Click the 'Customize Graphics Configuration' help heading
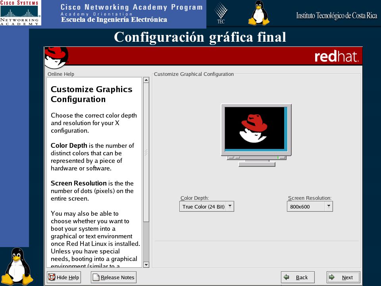 tap(92, 94)
